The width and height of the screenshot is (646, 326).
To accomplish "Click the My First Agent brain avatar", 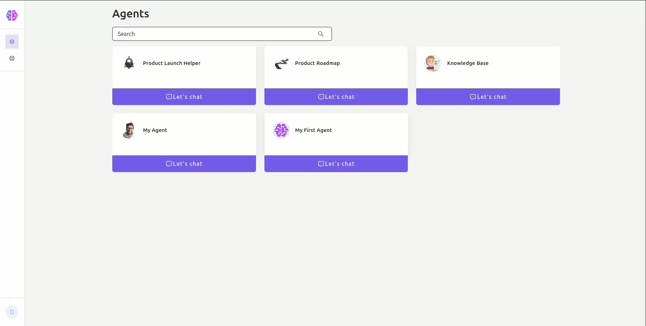I will pyautogui.click(x=281, y=130).
